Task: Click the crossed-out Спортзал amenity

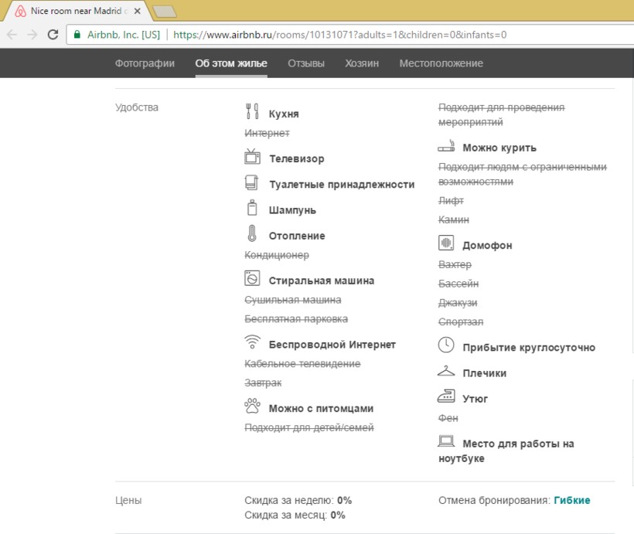Action: coord(461,321)
